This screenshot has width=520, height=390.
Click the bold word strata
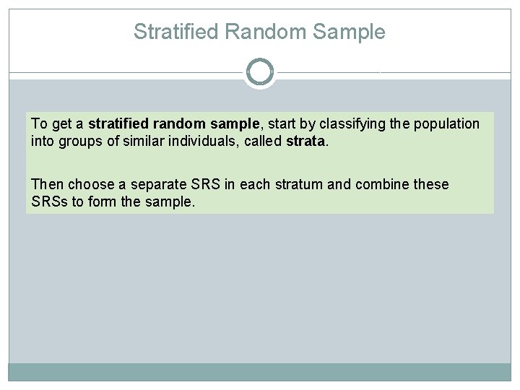pyautogui.click(x=306, y=142)
